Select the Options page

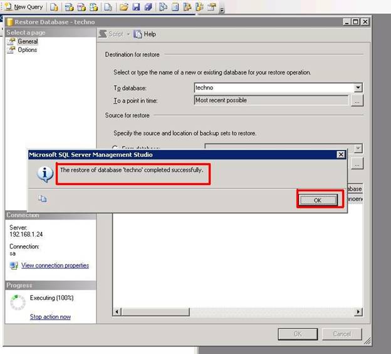[x=27, y=50]
